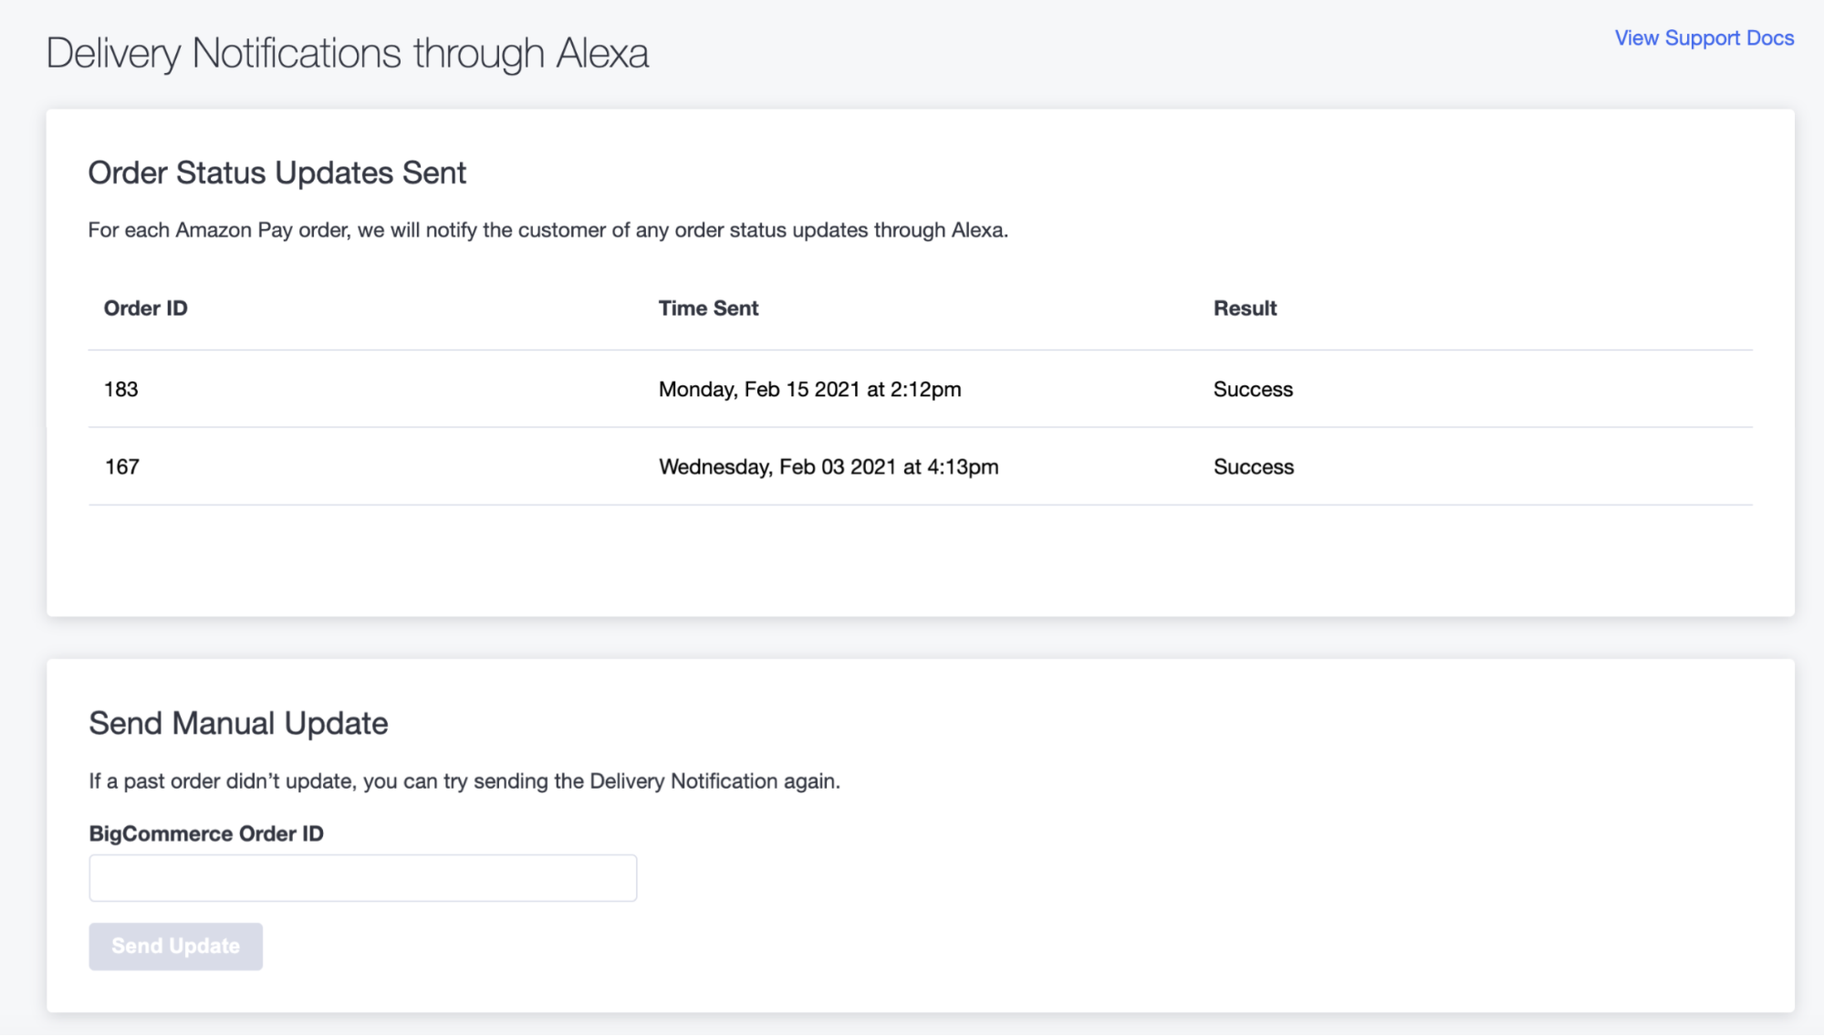Click the Send Manual Update heading
Viewport: 1824px width, 1036px height.
click(x=238, y=723)
